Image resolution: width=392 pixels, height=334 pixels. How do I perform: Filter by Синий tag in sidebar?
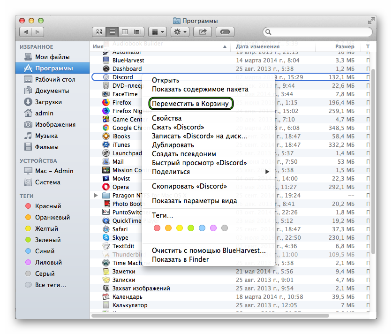pyautogui.click(x=52, y=251)
